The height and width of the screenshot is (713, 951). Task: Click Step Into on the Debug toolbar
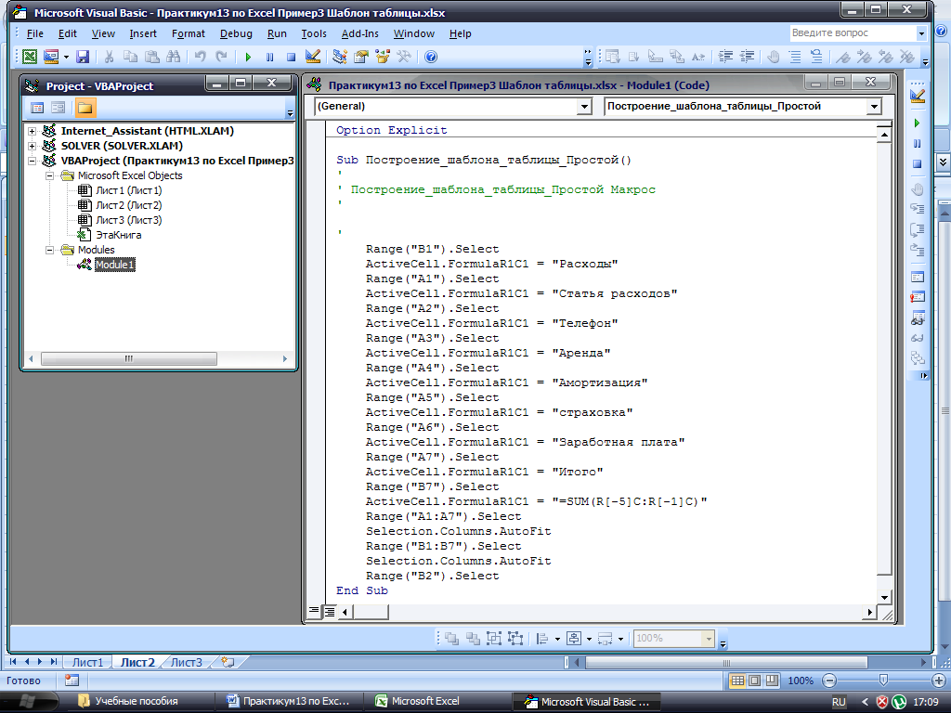tap(918, 209)
